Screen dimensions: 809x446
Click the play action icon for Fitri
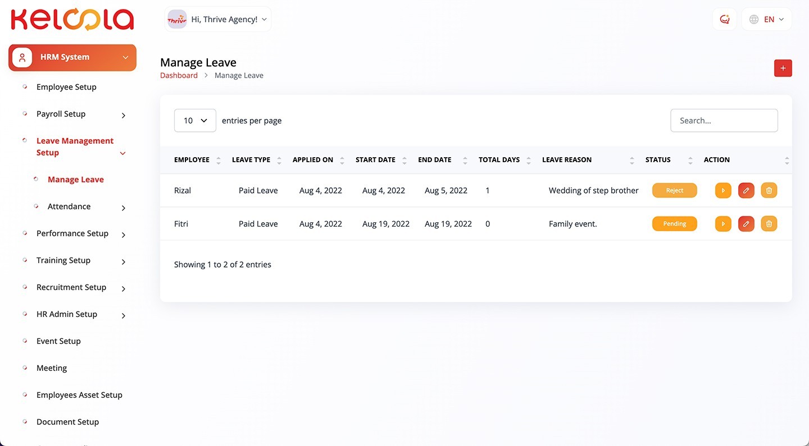(x=723, y=224)
